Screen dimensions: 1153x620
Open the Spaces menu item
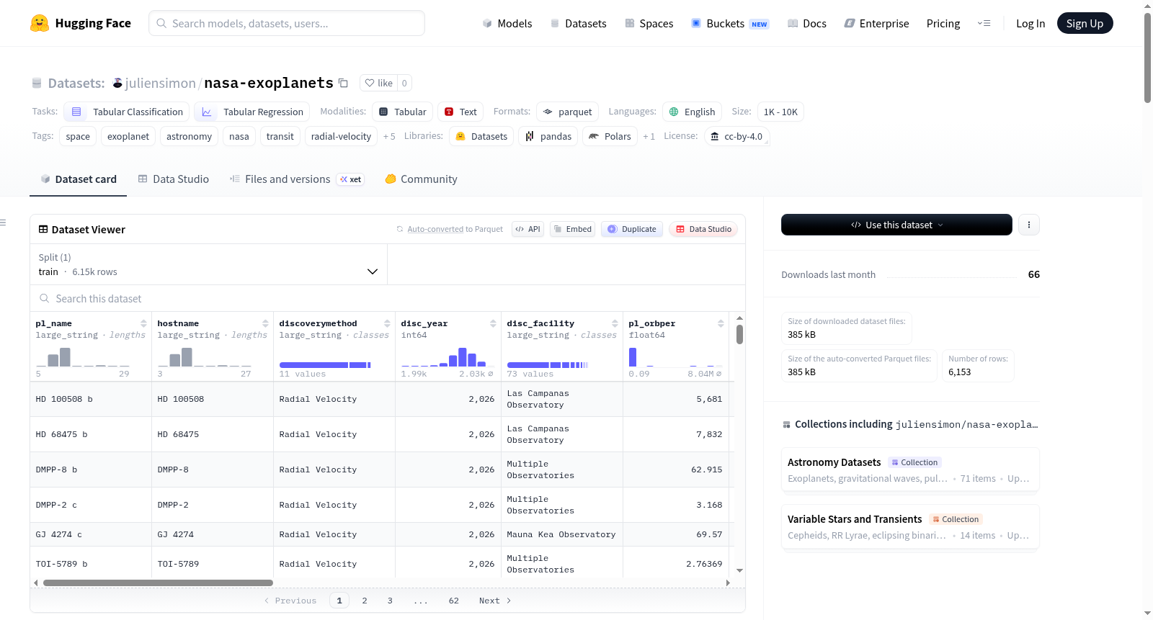click(x=649, y=23)
